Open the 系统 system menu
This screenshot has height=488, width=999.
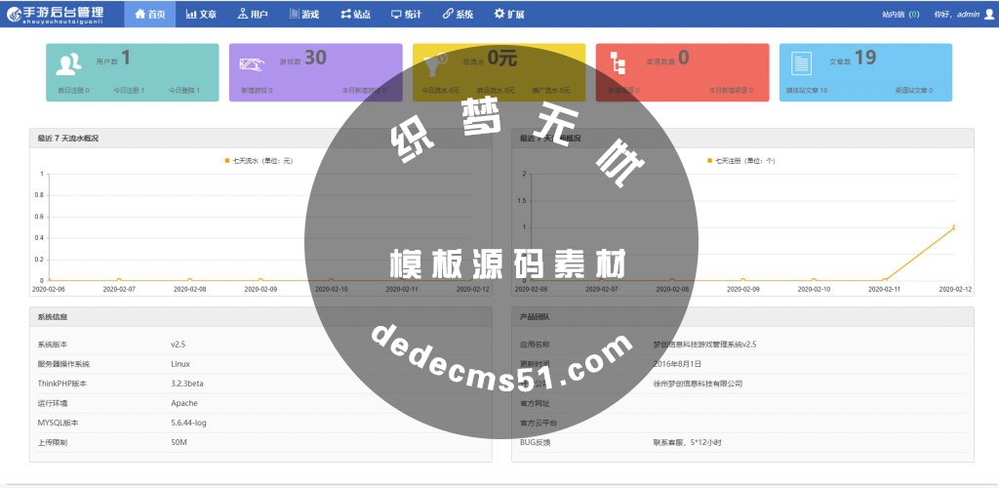tap(458, 14)
